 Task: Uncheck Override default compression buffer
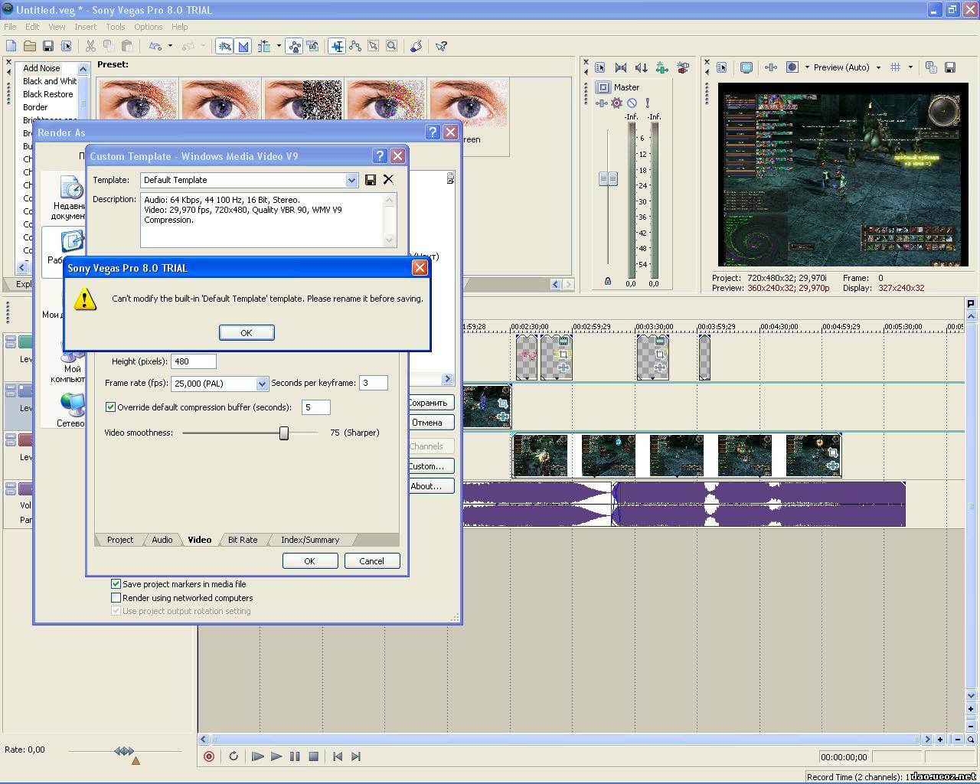[x=110, y=407]
